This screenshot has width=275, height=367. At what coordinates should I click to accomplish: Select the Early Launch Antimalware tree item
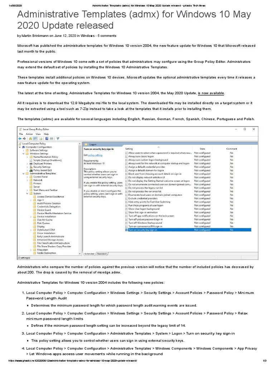[x=50, y=237]
